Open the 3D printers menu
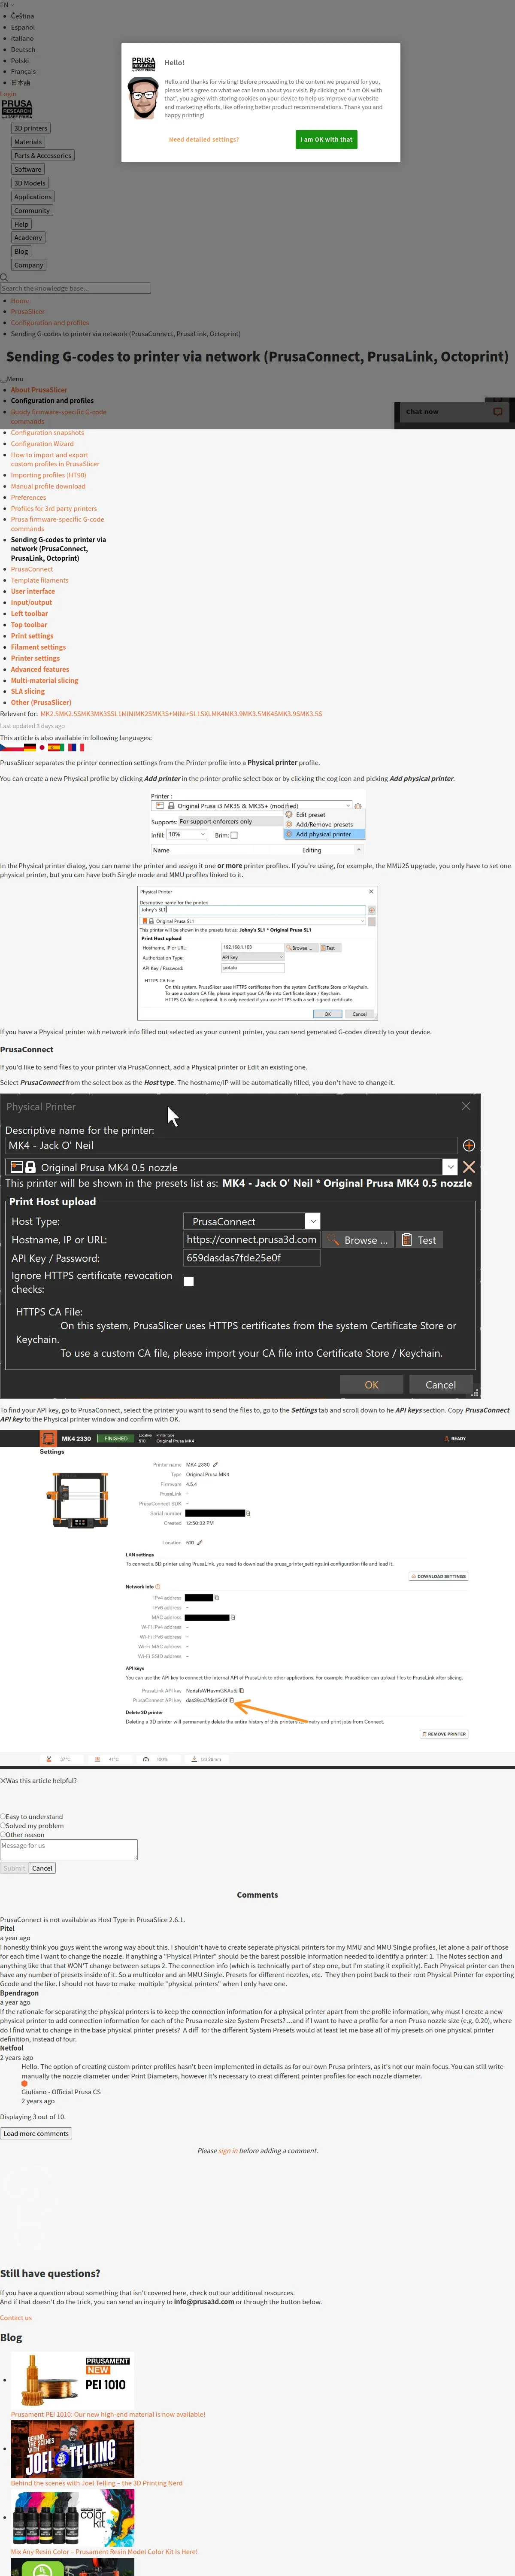The width and height of the screenshot is (515, 2576). point(30,128)
